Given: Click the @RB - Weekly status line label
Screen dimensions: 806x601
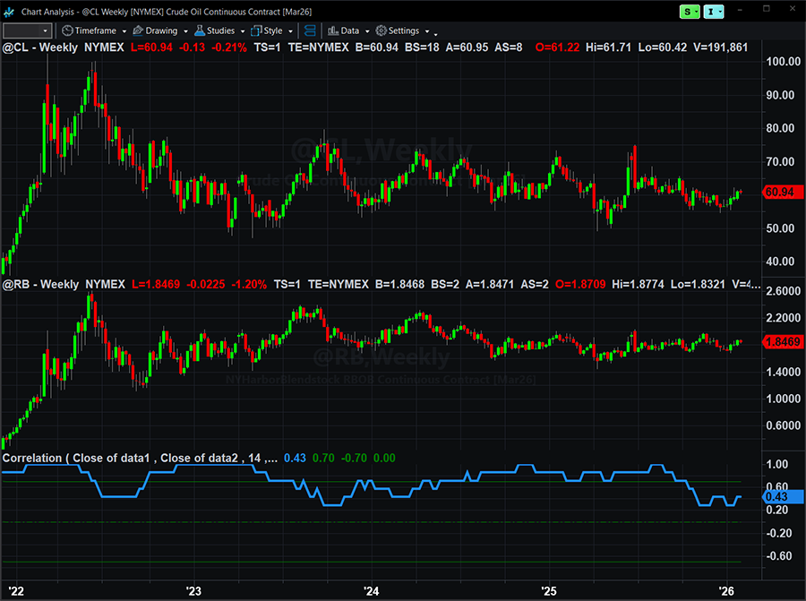Looking at the screenshot, I should [x=41, y=284].
